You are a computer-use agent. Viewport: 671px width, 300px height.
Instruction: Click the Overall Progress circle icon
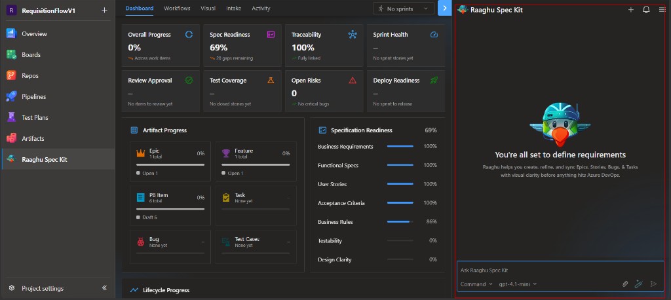189,35
